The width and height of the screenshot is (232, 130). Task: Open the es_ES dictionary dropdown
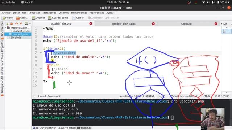click(163, 96)
